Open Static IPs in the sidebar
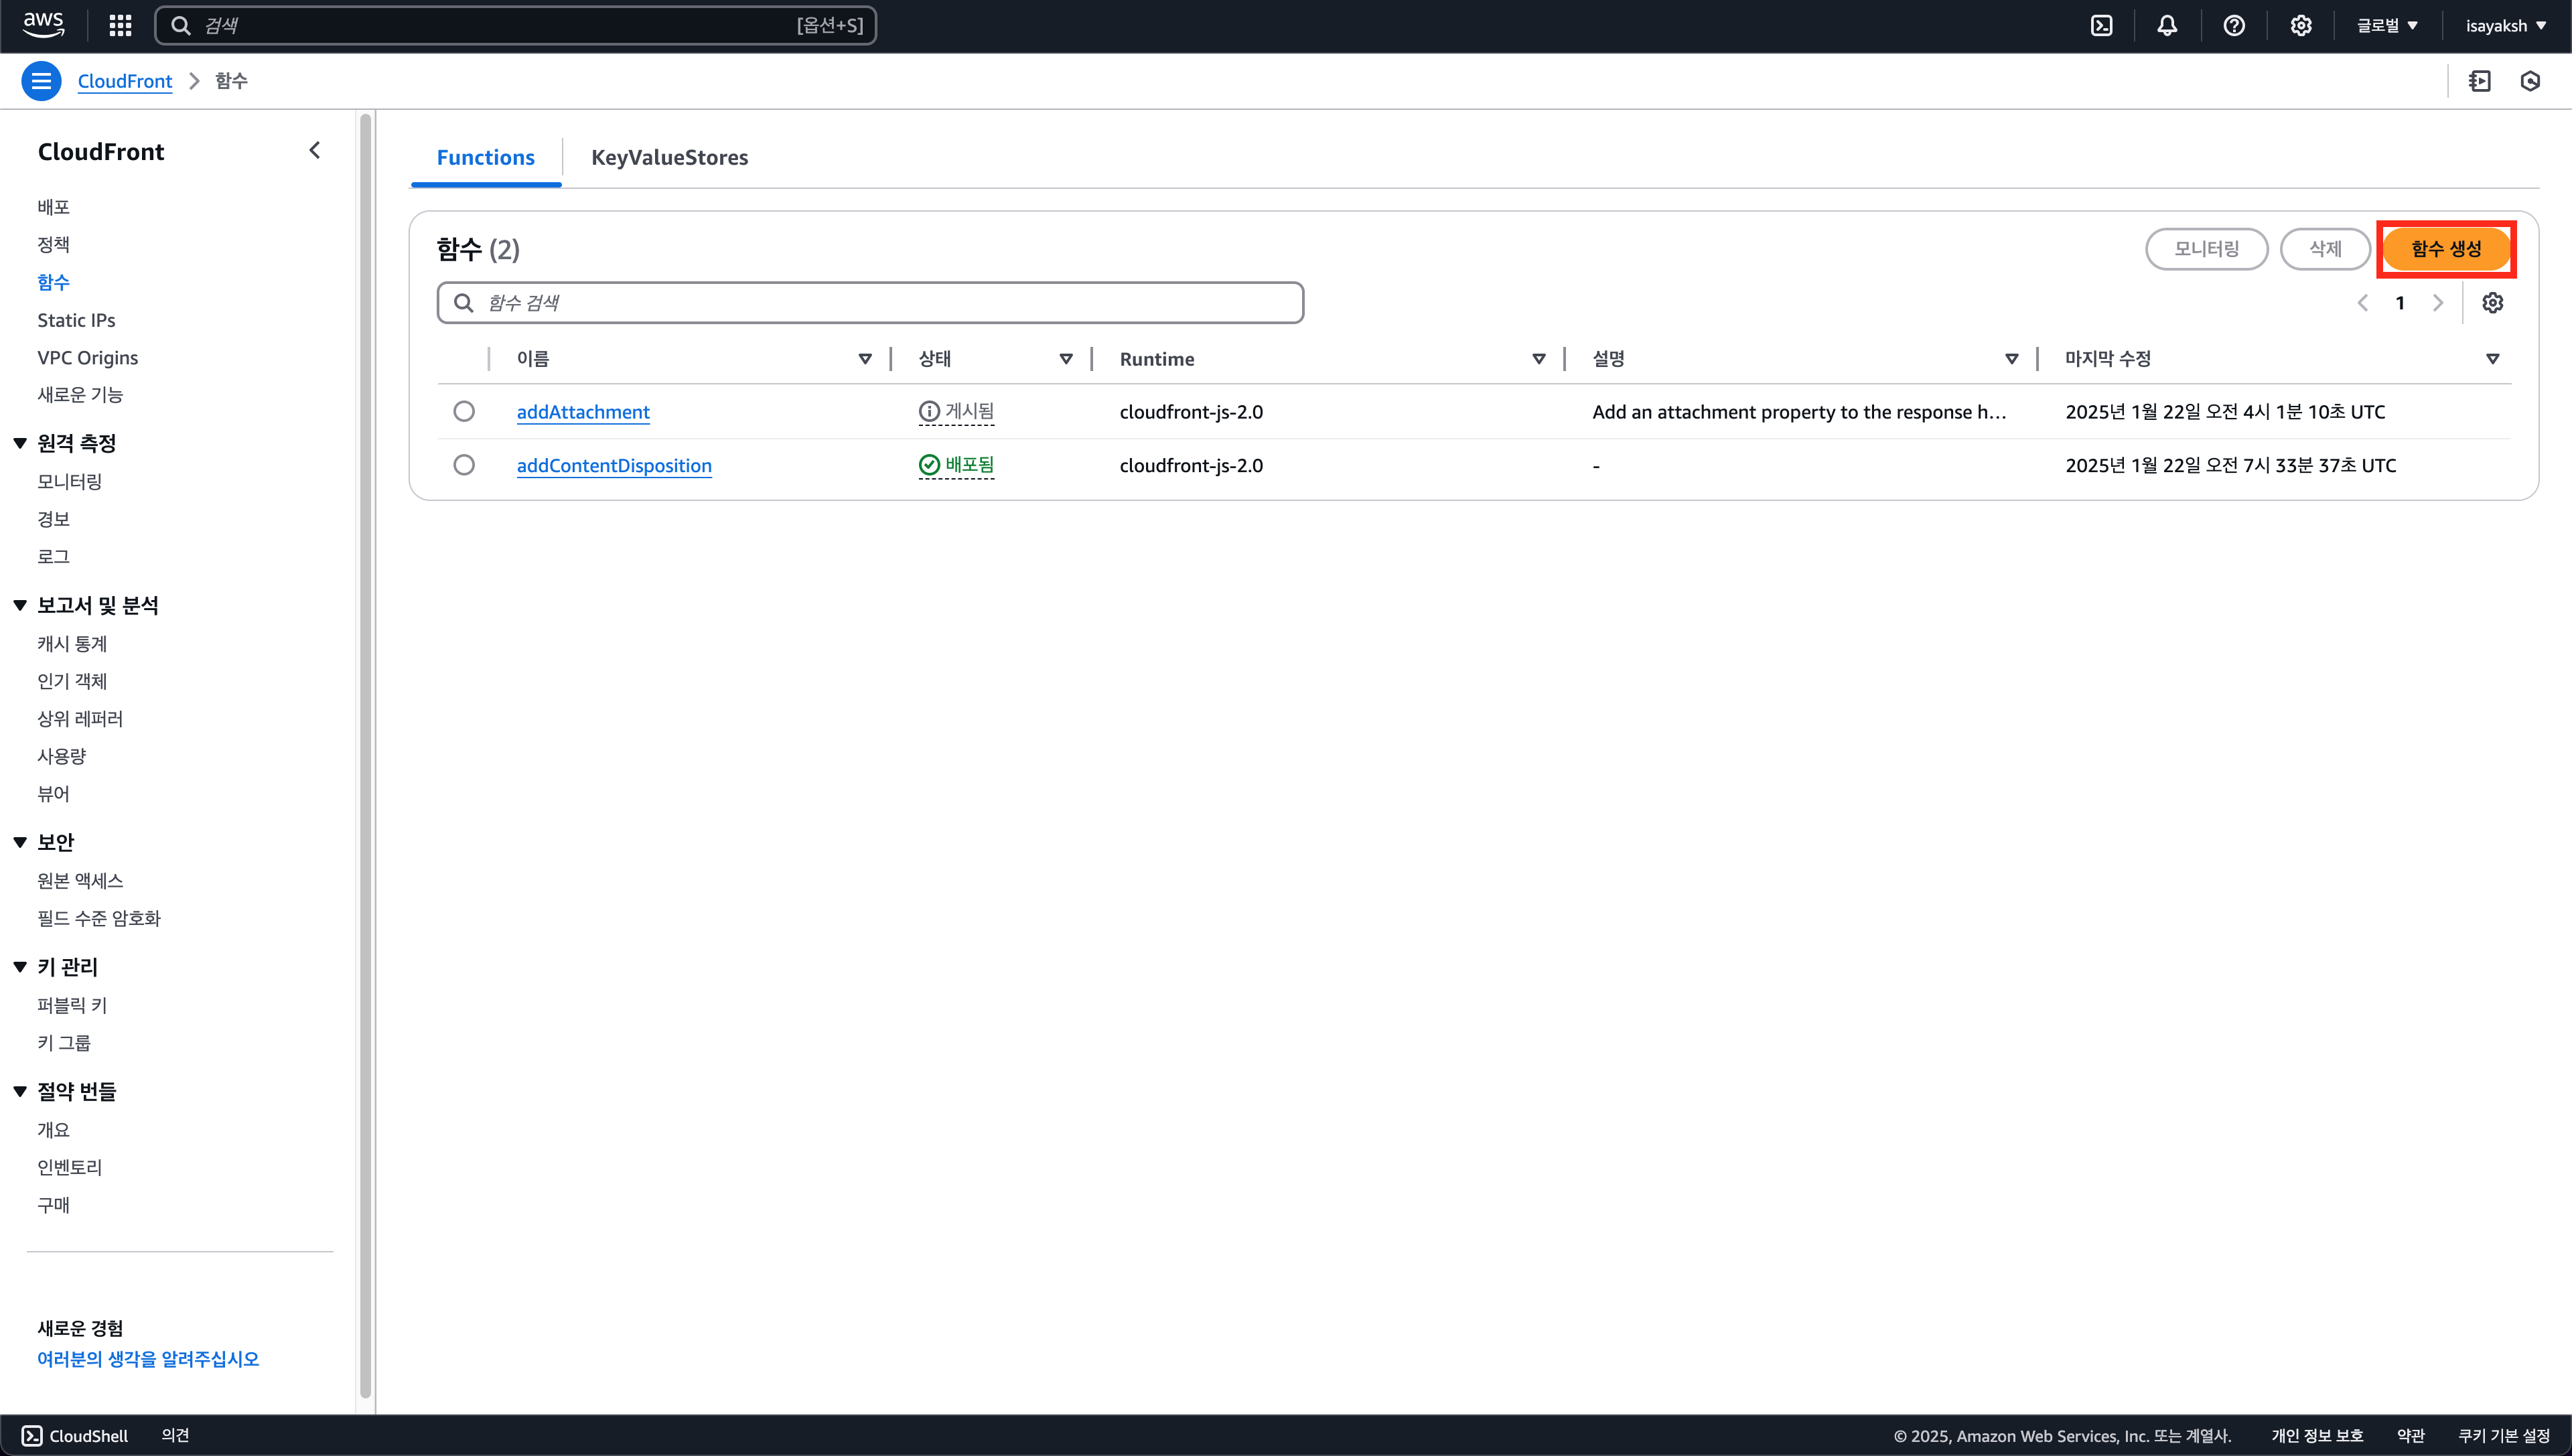The height and width of the screenshot is (1456, 2572). point(76,320)
